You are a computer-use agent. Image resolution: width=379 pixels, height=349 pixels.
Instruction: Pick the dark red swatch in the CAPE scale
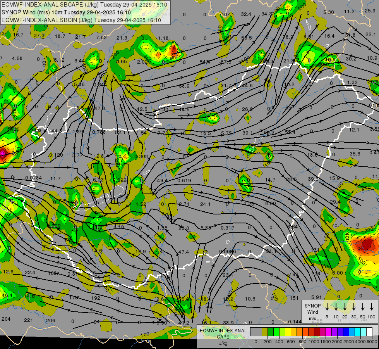click(317, 332)
